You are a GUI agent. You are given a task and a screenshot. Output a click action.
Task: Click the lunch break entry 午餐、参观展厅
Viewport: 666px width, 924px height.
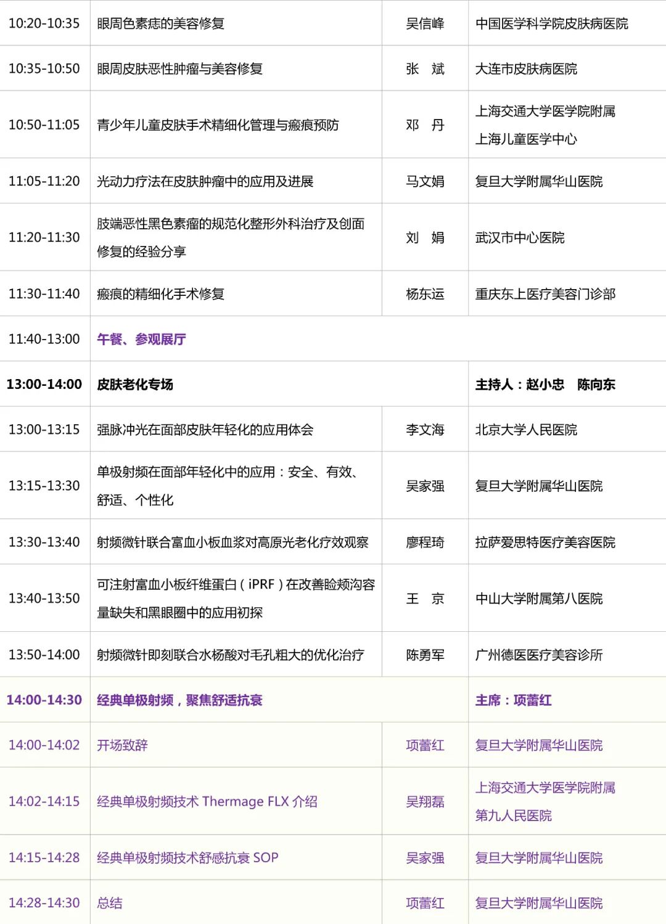coord(141,338)
